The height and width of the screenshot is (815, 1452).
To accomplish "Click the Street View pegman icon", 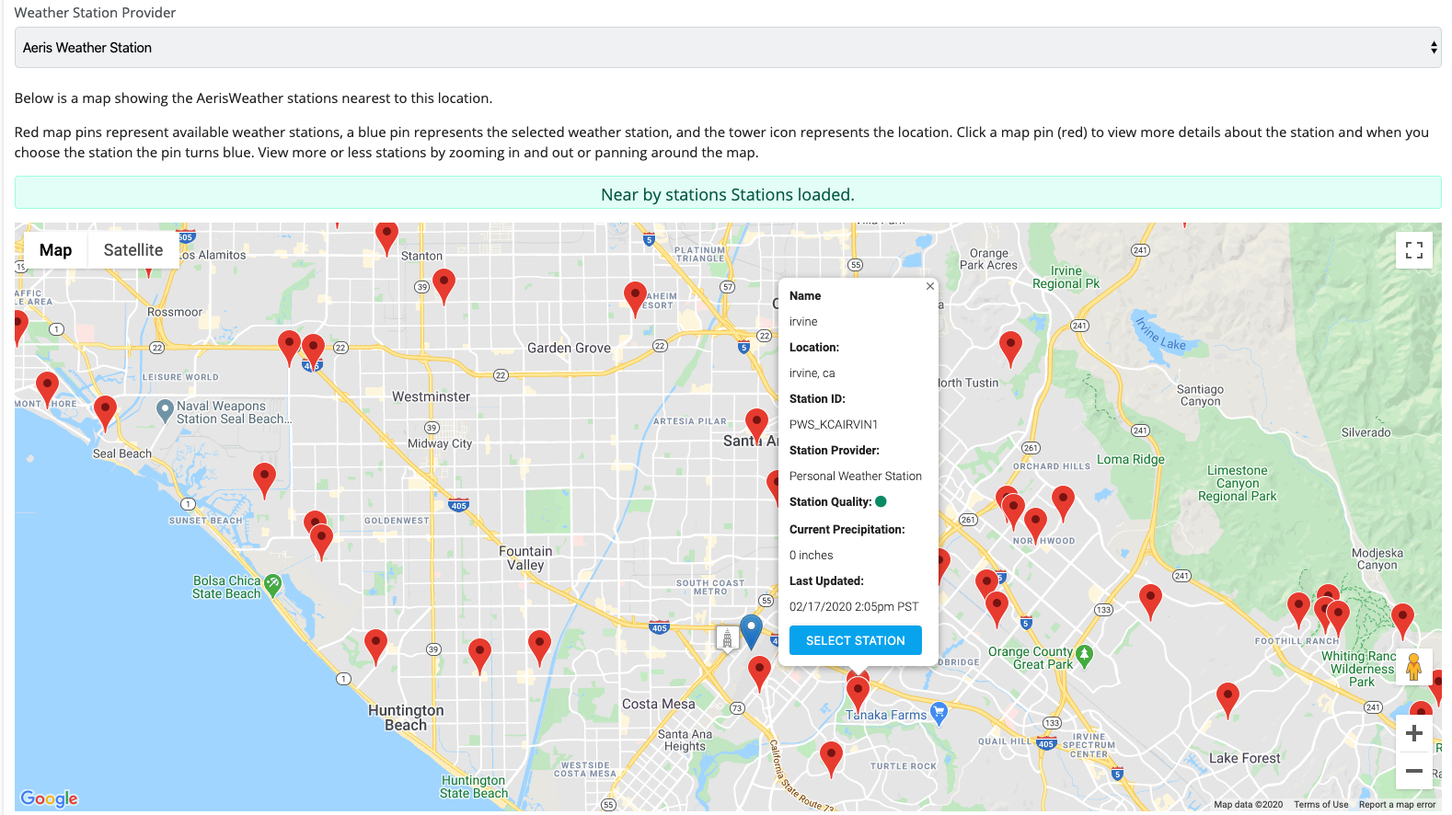I will pos(1414,667).
